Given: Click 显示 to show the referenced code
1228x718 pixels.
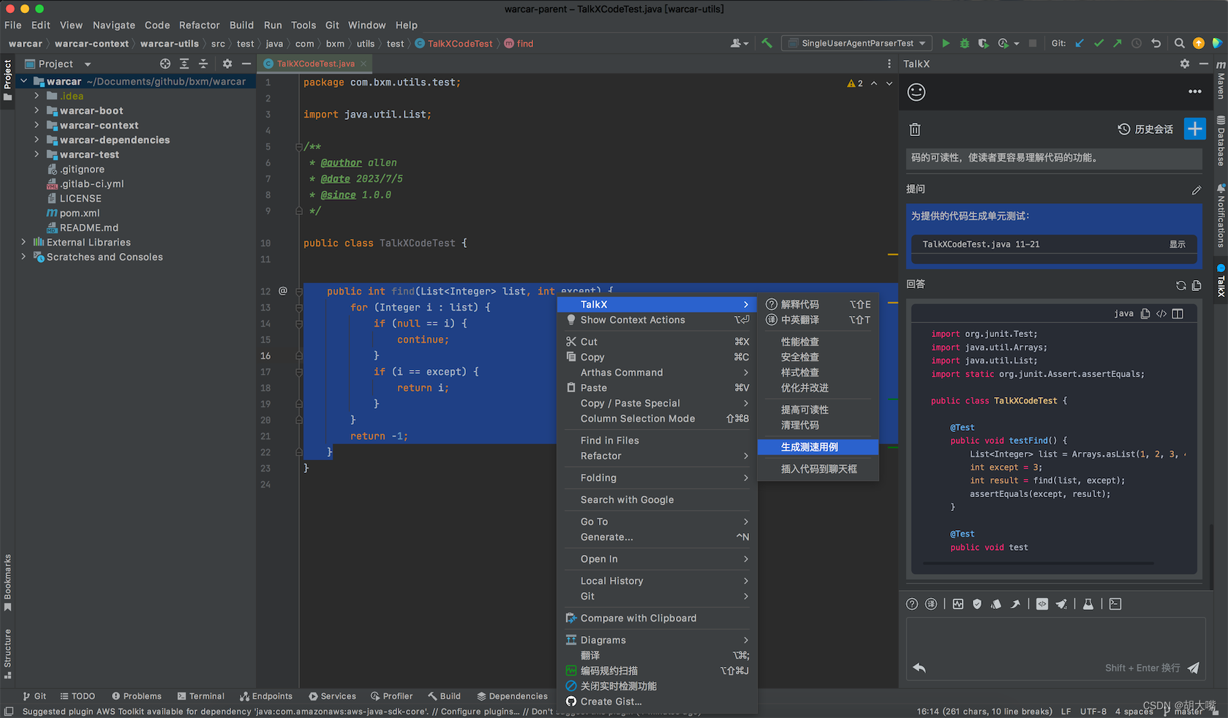Looking at the screenshot, I should [x=1178, y=244].
